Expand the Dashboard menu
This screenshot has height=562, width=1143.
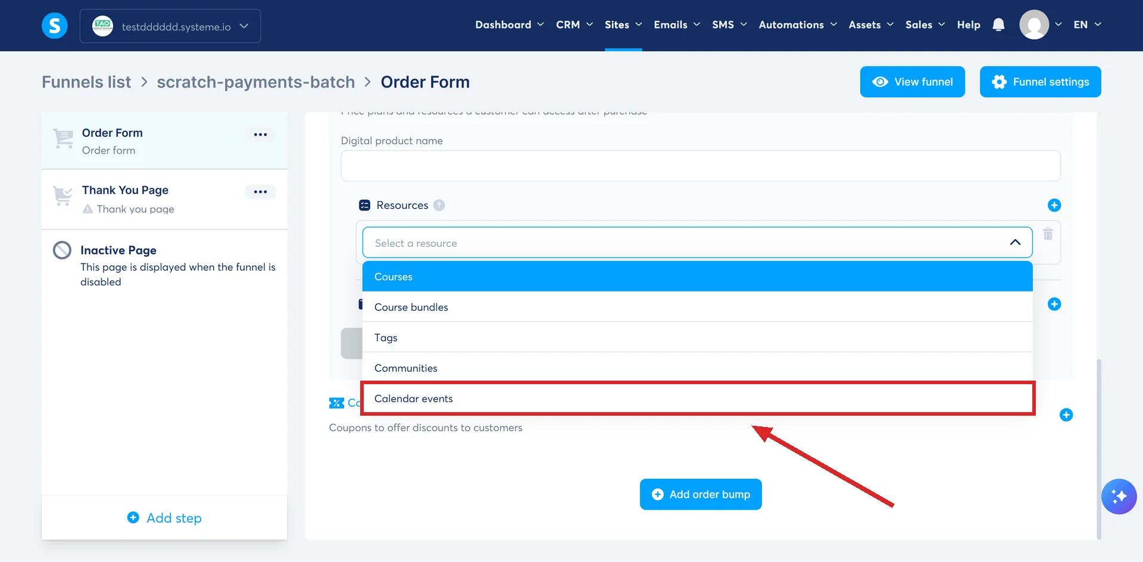point(510,24)
